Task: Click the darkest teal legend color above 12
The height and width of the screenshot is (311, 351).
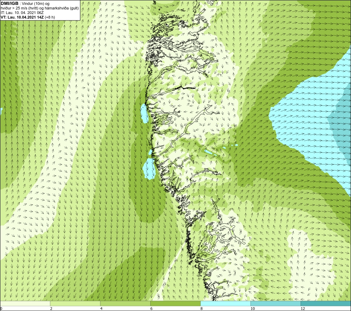Action: click(326, 303)
